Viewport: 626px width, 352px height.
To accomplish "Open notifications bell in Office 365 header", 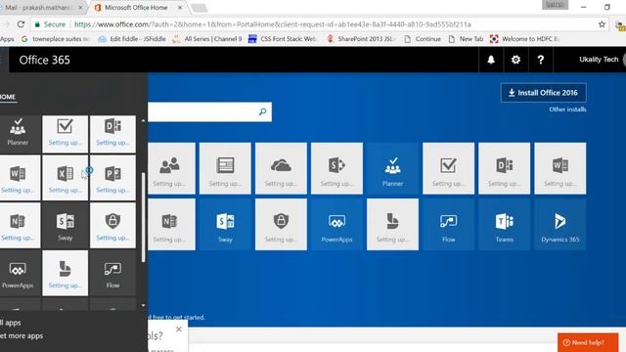I will coord(491,60).
